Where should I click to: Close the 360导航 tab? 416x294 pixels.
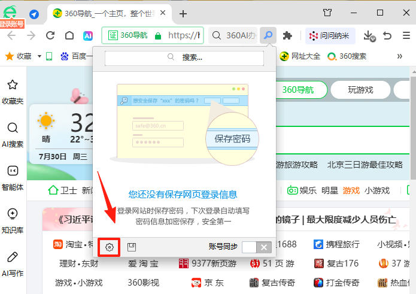click(163, 13)
